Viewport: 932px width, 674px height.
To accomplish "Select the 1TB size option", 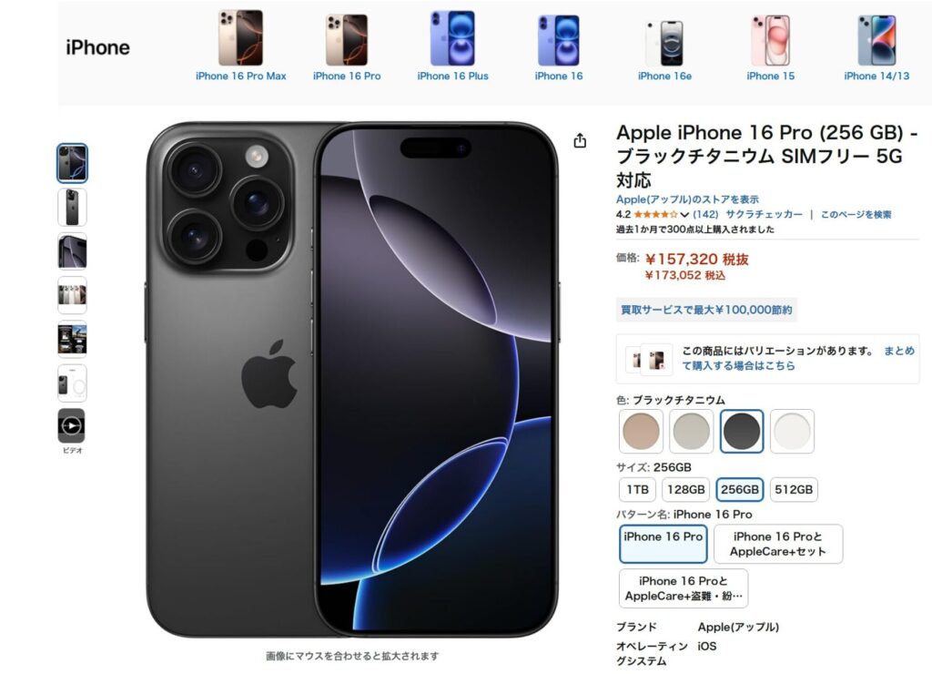I will [x=637, y=490].
